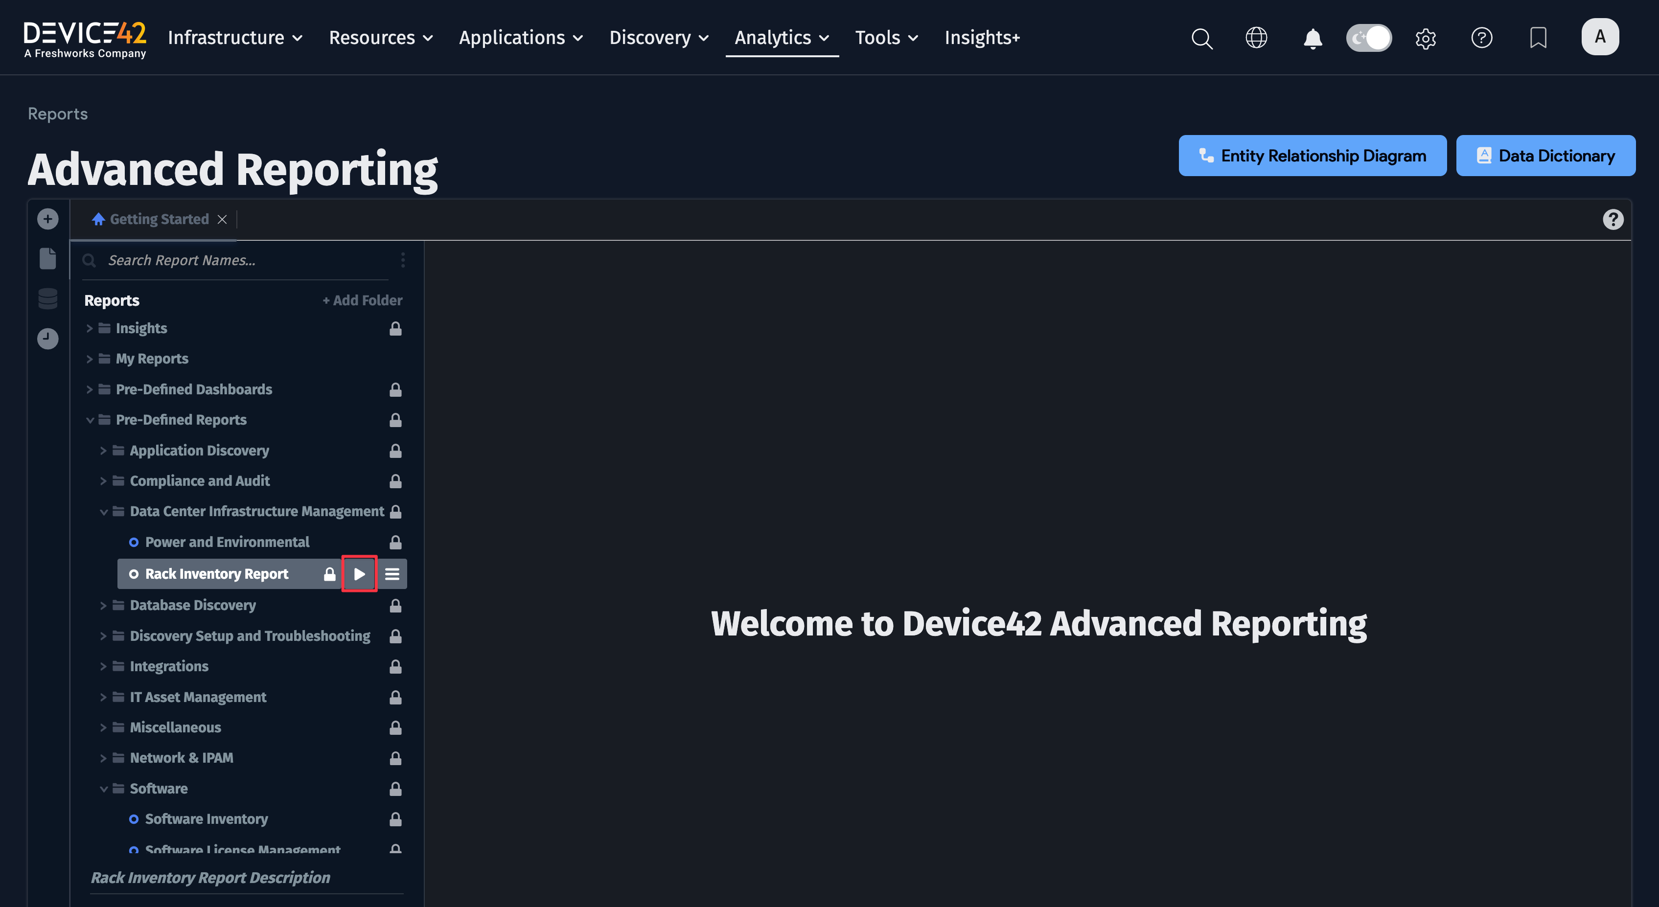Open the Analytics menu

(x=782, y=37)
